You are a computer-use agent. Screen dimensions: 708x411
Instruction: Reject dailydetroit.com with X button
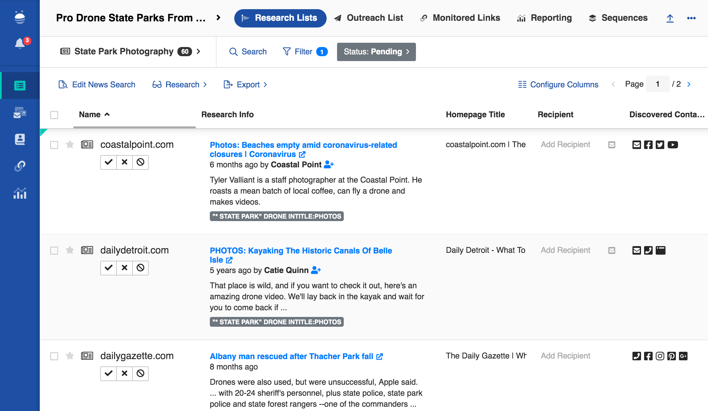124,268
